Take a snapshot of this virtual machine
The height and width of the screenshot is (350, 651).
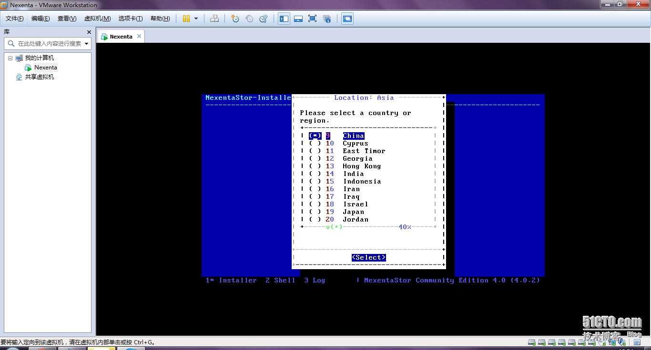click(x=235, y=19)
